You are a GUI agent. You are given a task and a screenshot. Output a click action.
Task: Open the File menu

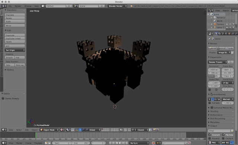[10, 6]
